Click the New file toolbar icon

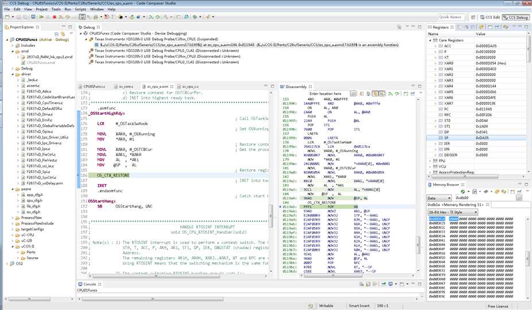click(x=7, y=17)
